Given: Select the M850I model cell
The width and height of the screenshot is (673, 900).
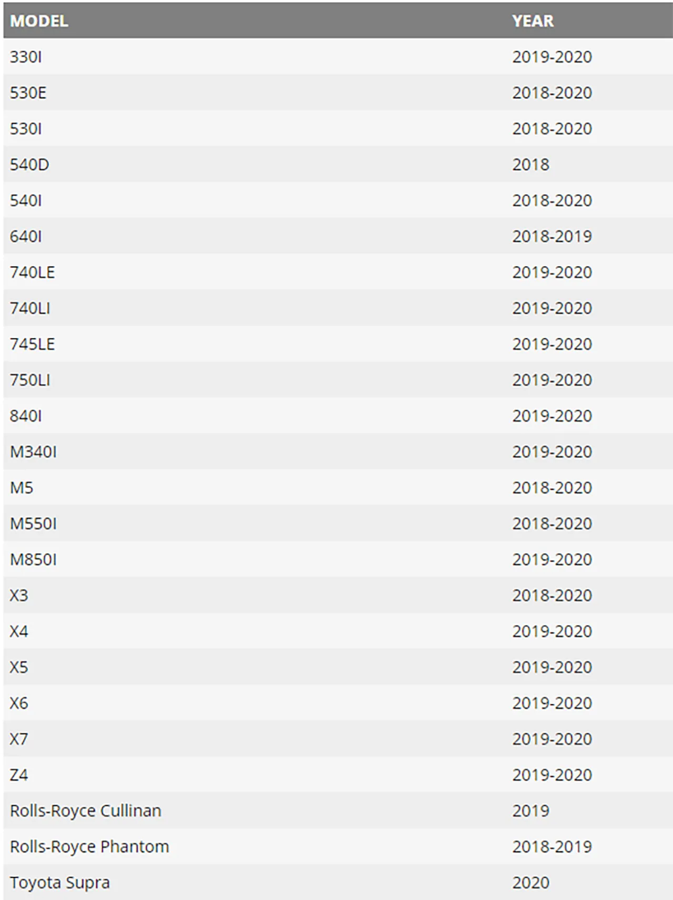Looking at the screenshot, I should [33, 560].
